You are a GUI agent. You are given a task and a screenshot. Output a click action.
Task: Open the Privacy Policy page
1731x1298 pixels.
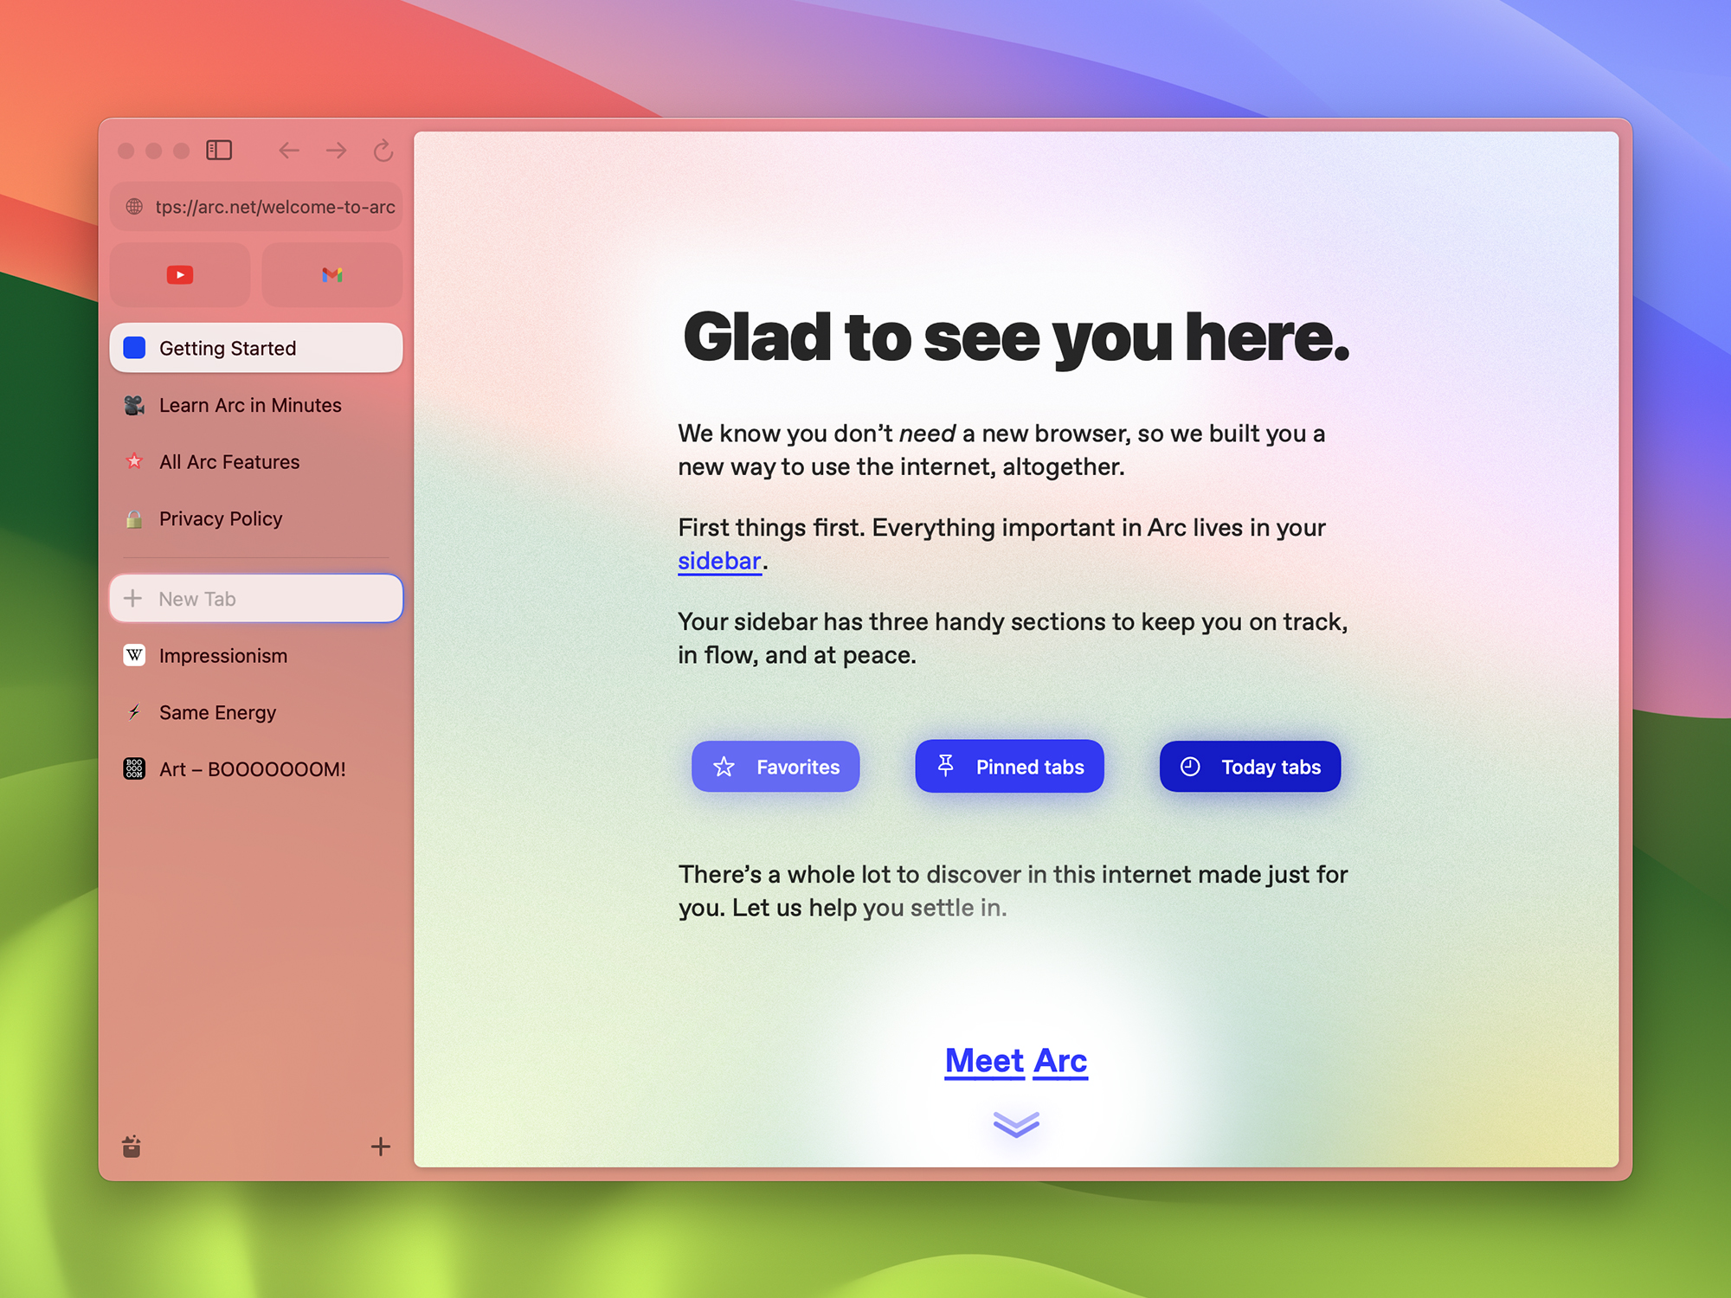[x=220, y=518]
